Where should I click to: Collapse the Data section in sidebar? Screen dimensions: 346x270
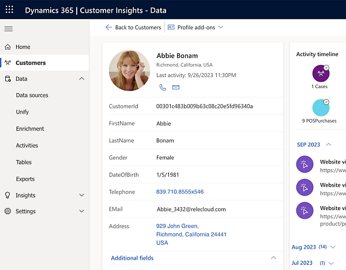(81, 79)
